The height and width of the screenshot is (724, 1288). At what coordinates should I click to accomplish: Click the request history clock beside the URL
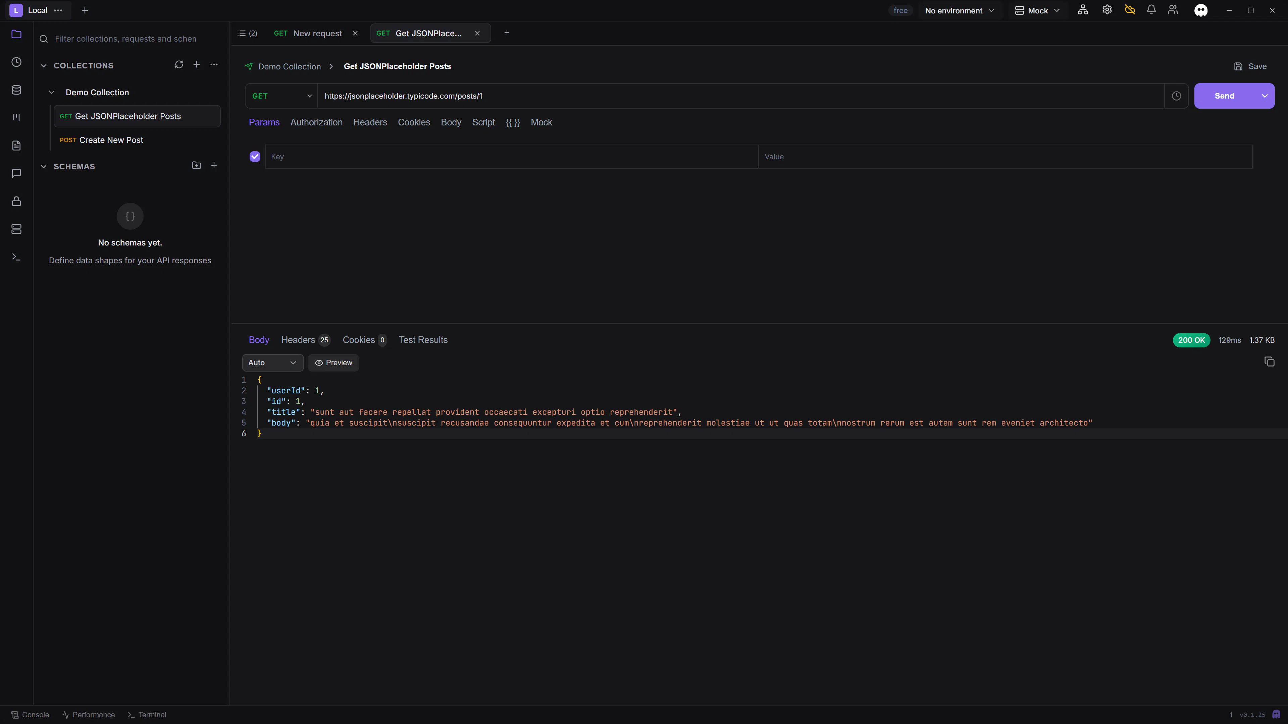pos(1177,96)
